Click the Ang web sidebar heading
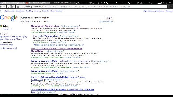 pos(4,34)
